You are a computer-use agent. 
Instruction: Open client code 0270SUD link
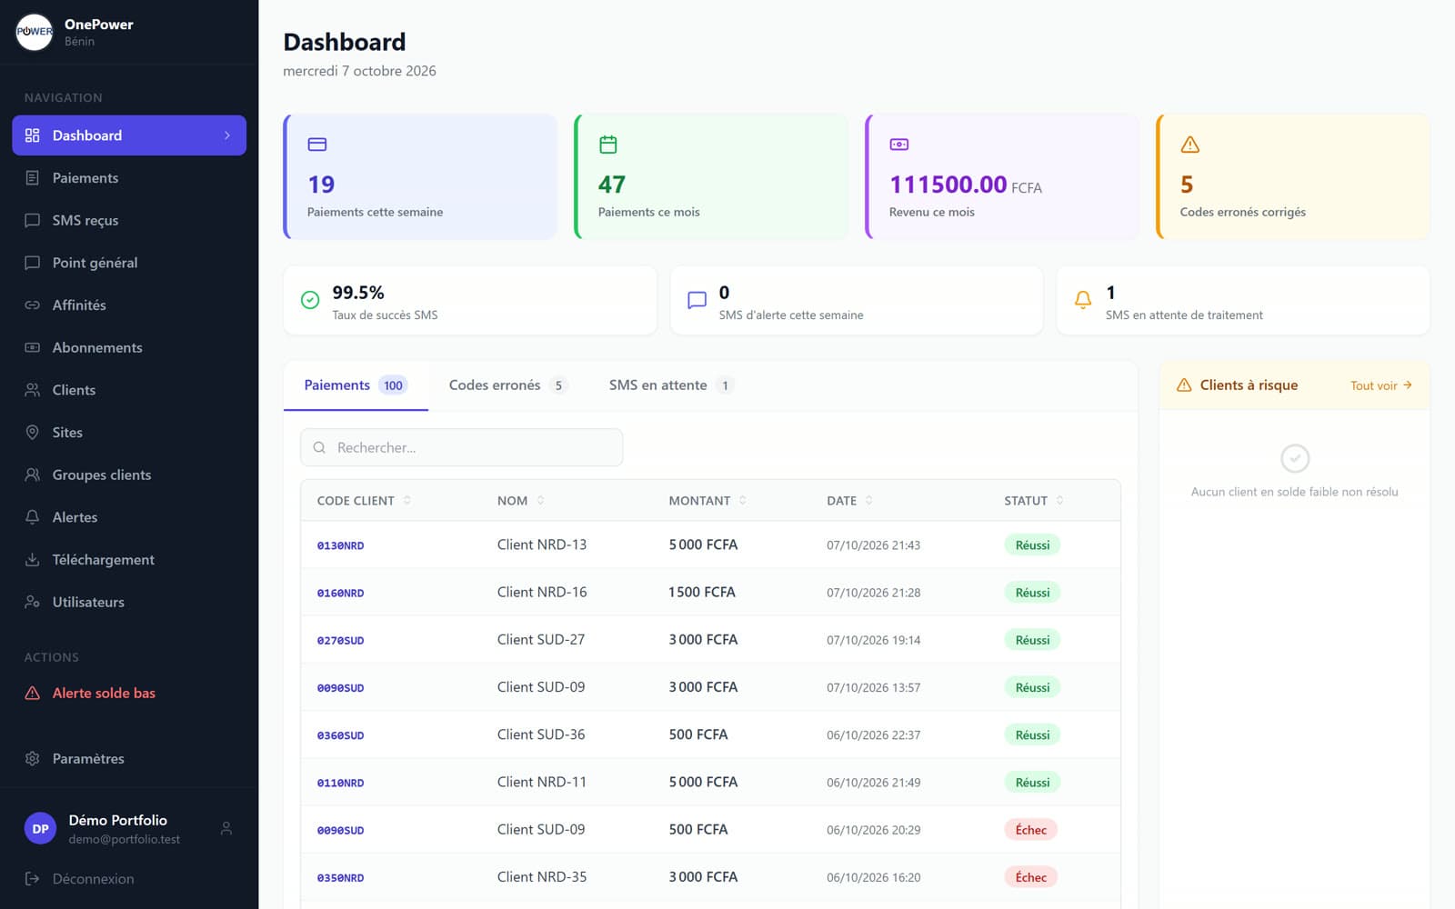click(x=340, y=641)
